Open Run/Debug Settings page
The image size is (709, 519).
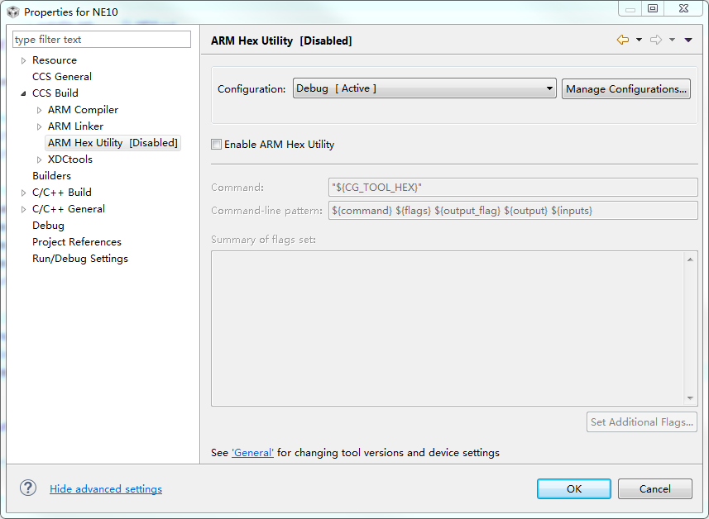(x=79, y=259)
